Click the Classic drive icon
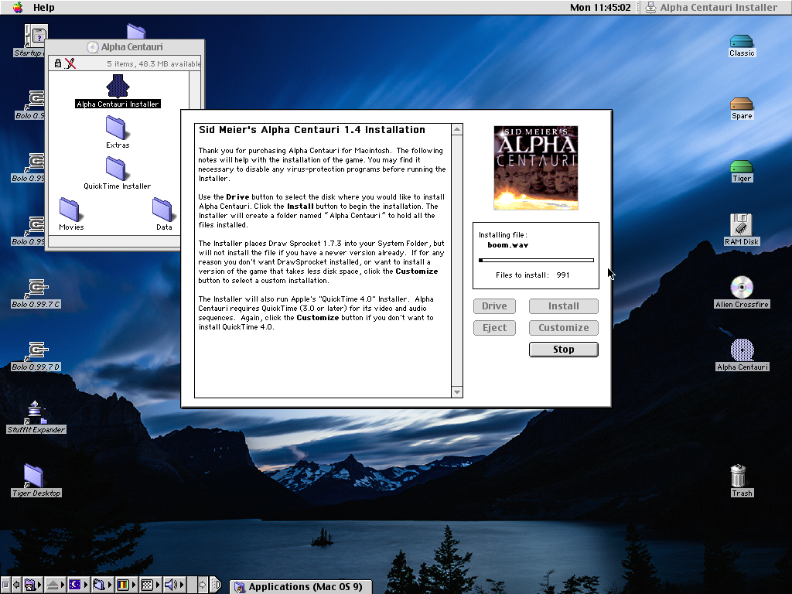This screenshot has height=594, width=792. click(742, 41)
